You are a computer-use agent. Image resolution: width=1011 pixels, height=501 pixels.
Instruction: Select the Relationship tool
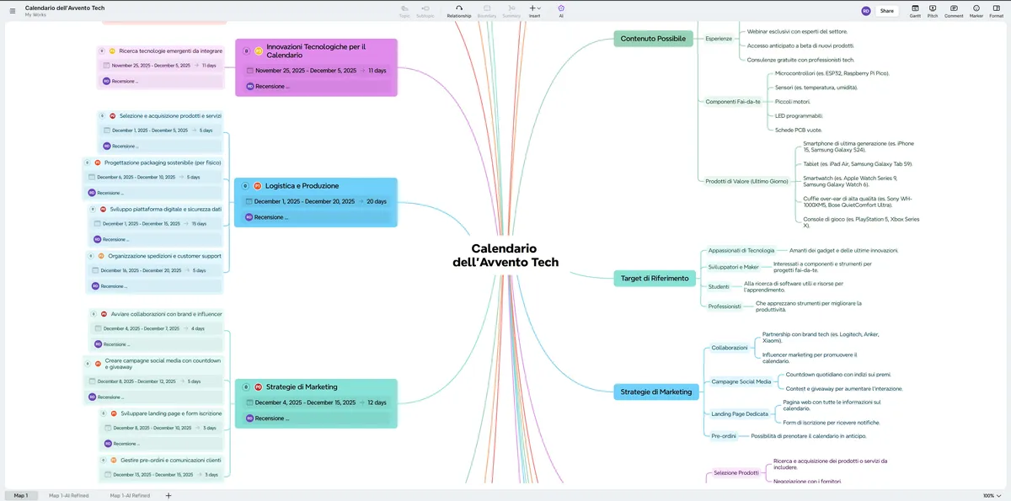tap(459, 10)
